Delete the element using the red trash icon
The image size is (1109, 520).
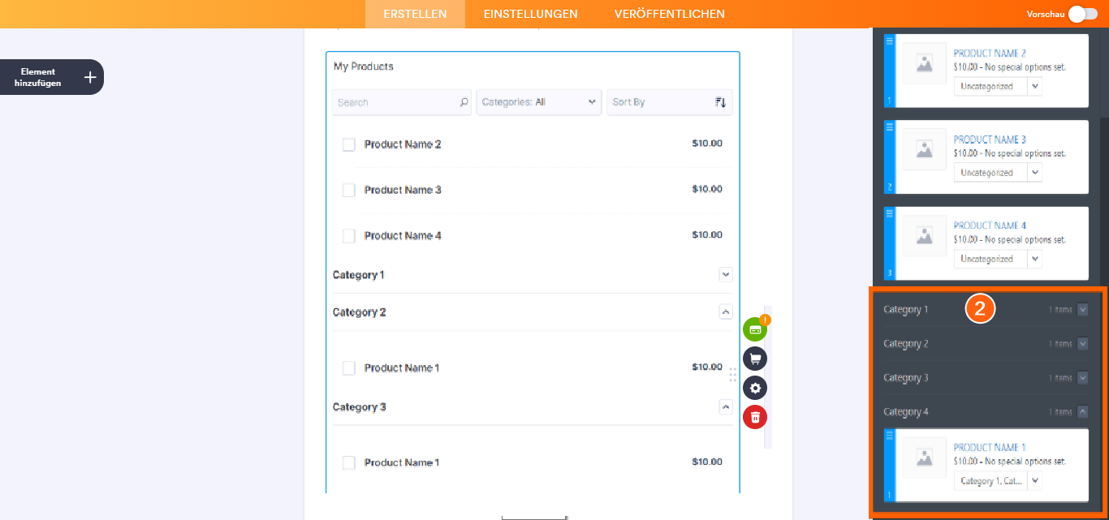[x=755, y=417]
